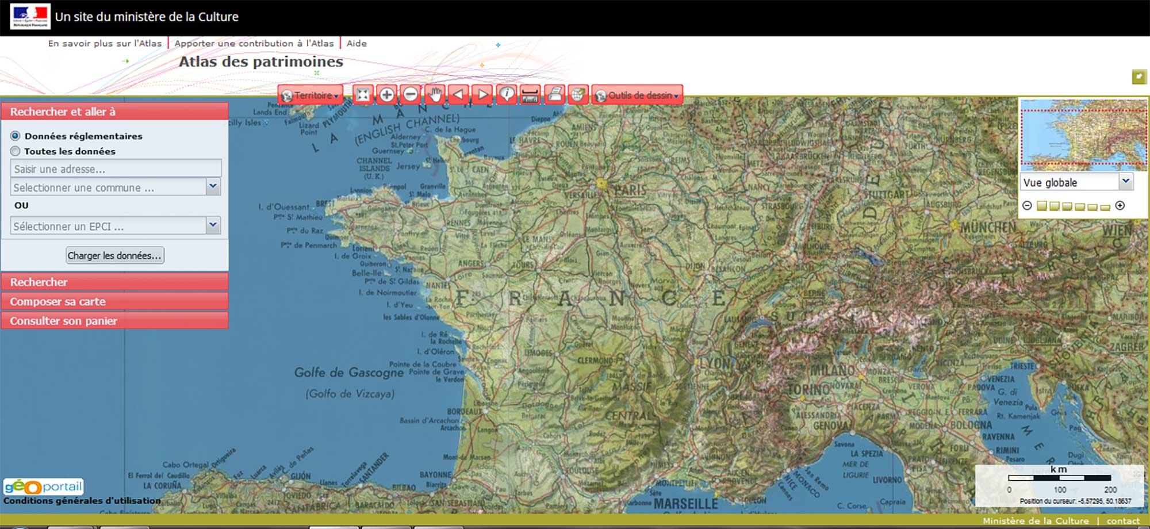Select the third zoom level square

[1067, 206]
